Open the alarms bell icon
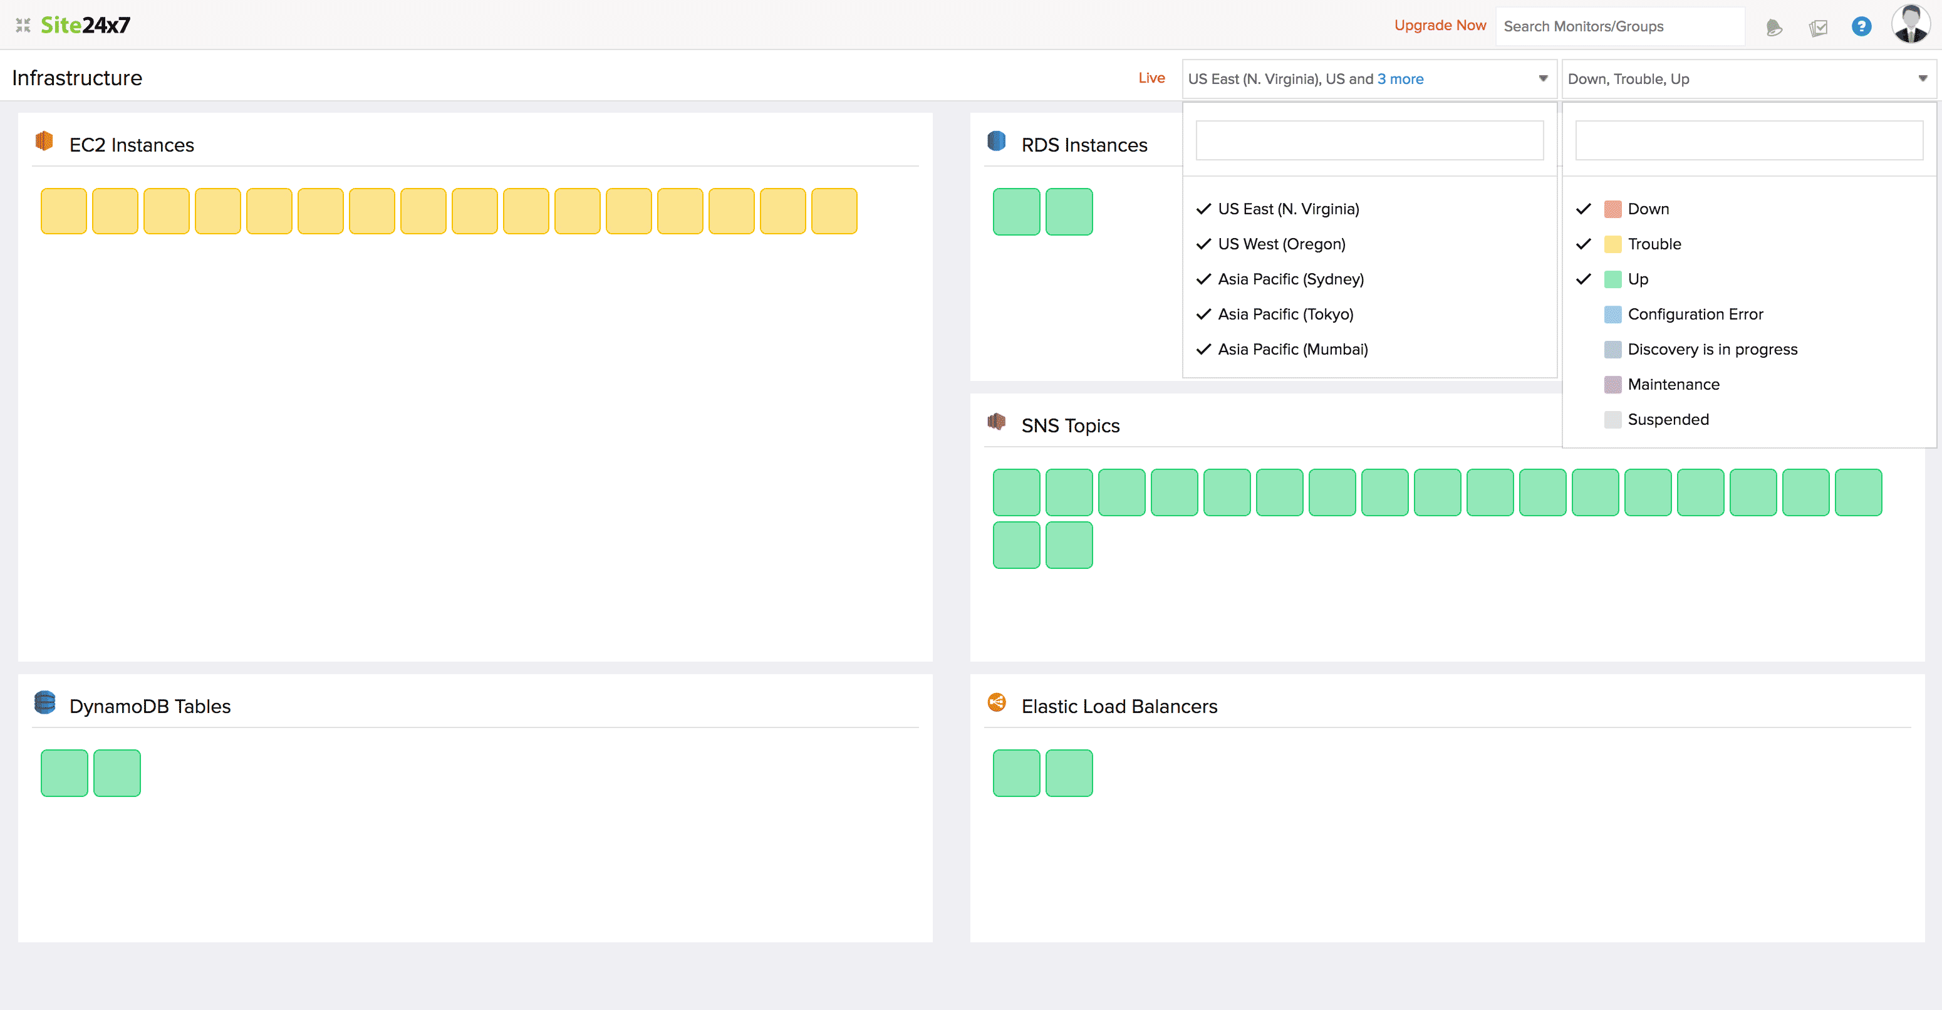Screen dimensions: 1942x1010 1774,28
